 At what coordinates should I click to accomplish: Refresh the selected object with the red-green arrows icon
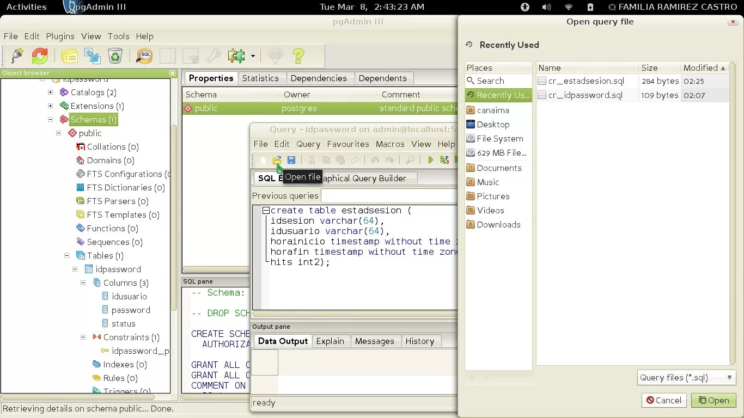(x=40, y=56)
